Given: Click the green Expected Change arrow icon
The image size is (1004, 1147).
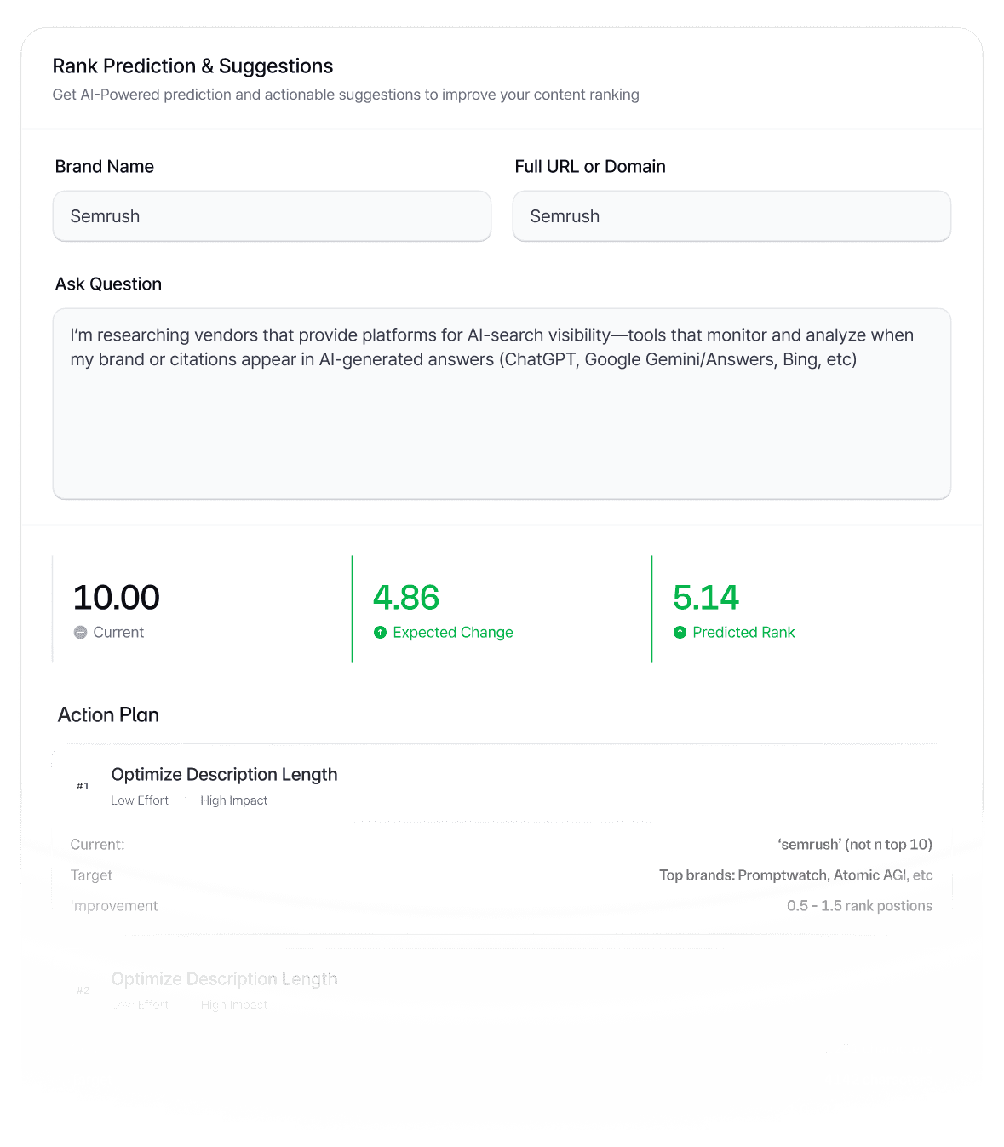Looking at the screenshot, I should tap(380, 633).
